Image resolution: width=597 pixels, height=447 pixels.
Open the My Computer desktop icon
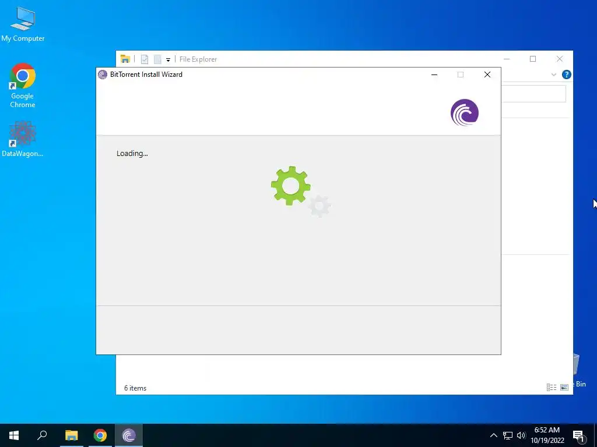23,23
